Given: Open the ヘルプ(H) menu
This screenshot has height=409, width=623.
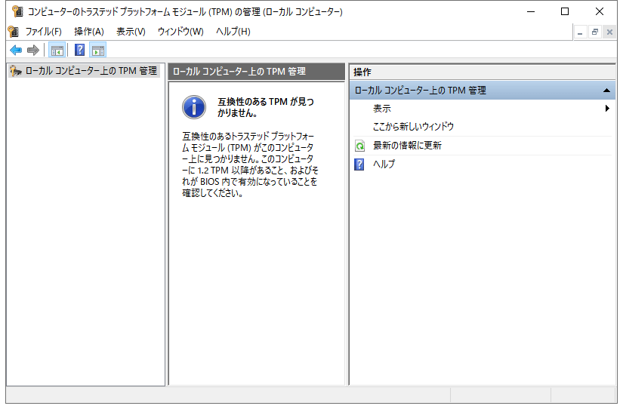Looking at the screenshot, I should pyautogui.click(x=233, y=32).
